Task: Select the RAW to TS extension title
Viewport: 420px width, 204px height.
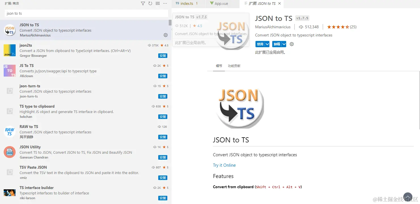Action: 29,127
